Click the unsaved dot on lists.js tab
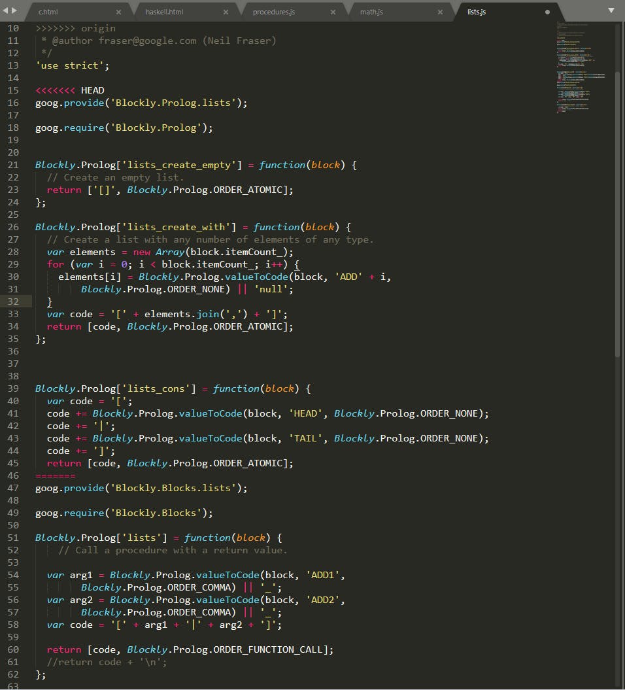 click(x=547, y=12)
